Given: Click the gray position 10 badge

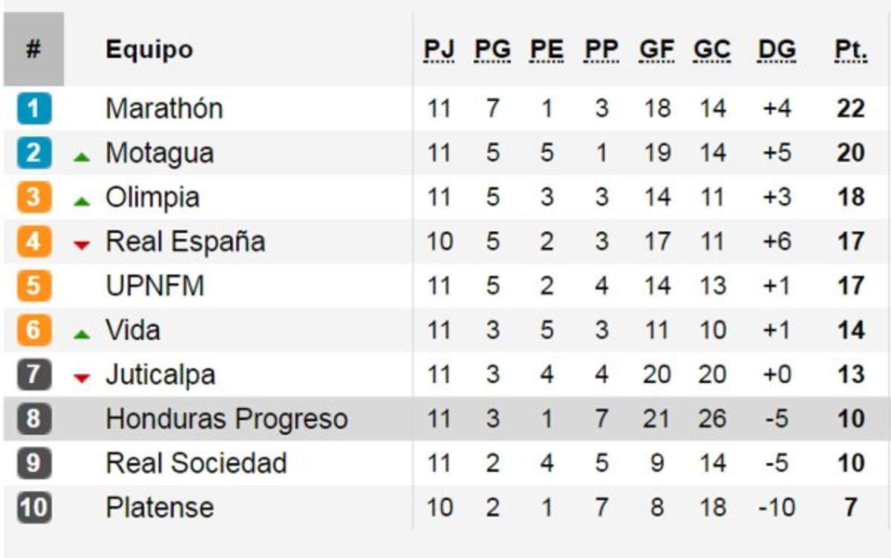Looking at the screenshot, I should [x=33, y=508].
